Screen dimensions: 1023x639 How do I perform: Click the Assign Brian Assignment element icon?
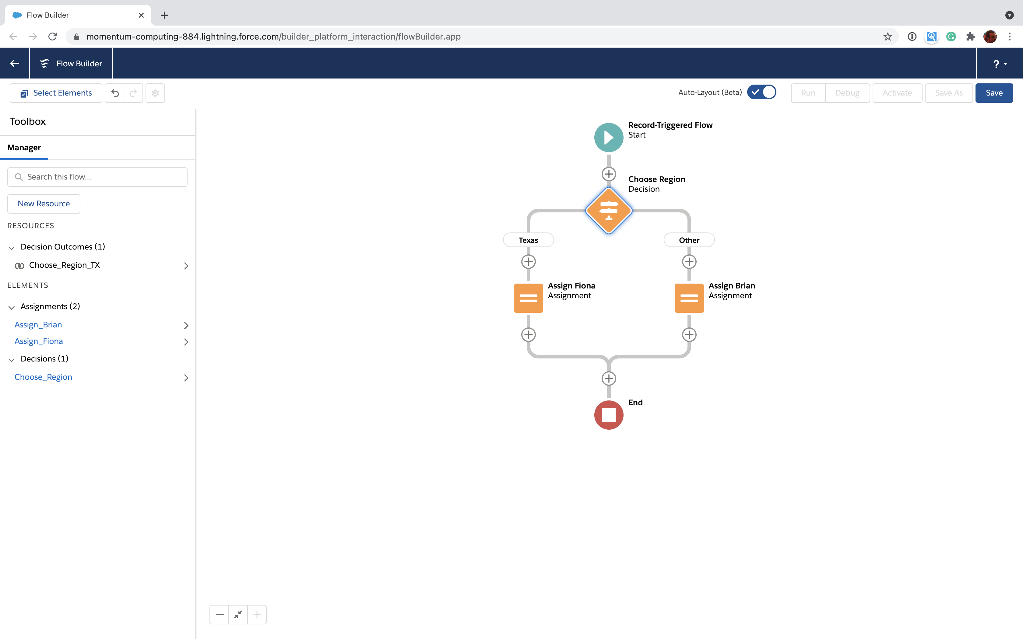[689, 297]
